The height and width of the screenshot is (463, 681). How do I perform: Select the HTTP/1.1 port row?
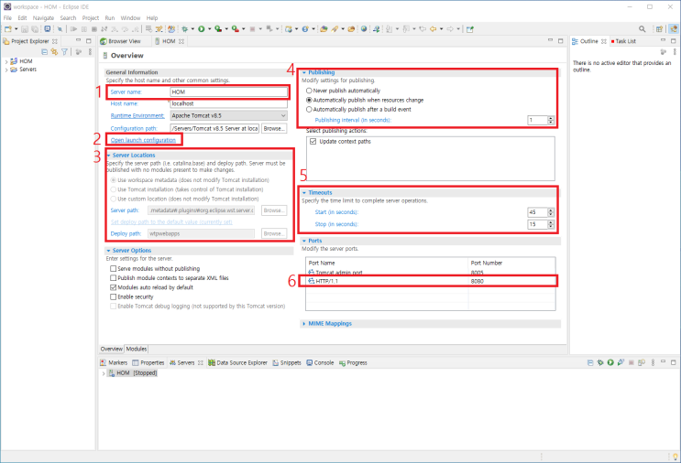431,281
